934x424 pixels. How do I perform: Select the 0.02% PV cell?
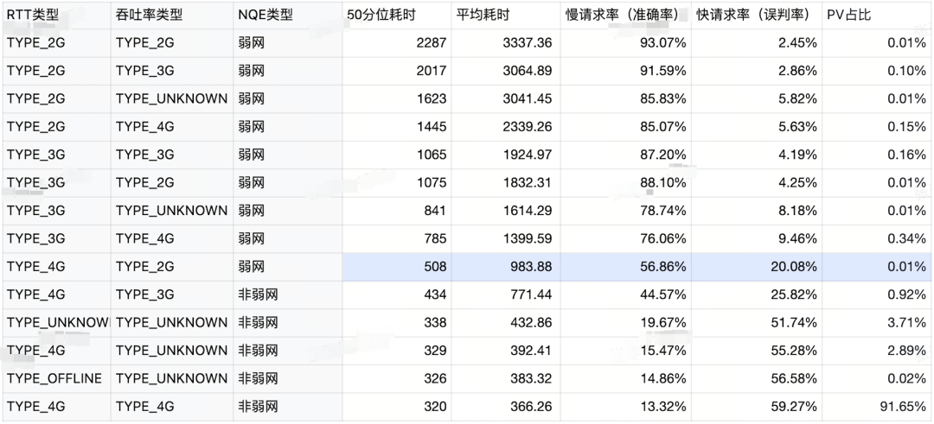tap(877, 378)
